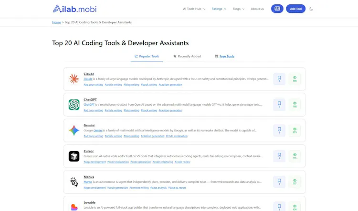Select #data to report tag under Manus
The height and width of the screenshot is (211, 358).
(x=177, y=188)
